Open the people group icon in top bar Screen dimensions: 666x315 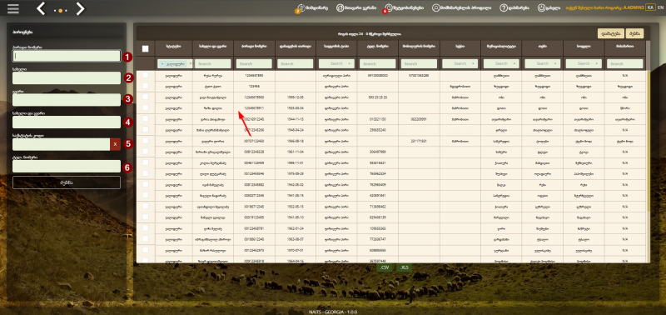point(340,7)
